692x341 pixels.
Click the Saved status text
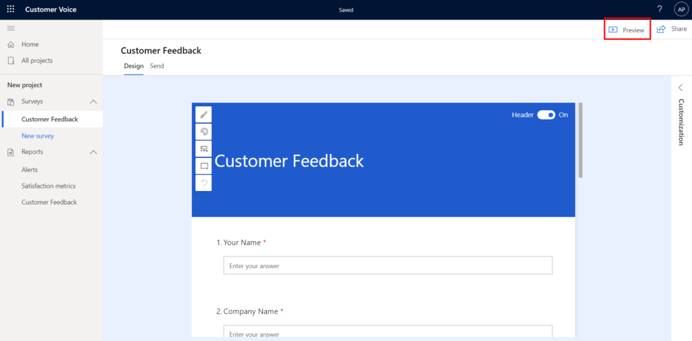pyautogui.click(x=346, y=9)
